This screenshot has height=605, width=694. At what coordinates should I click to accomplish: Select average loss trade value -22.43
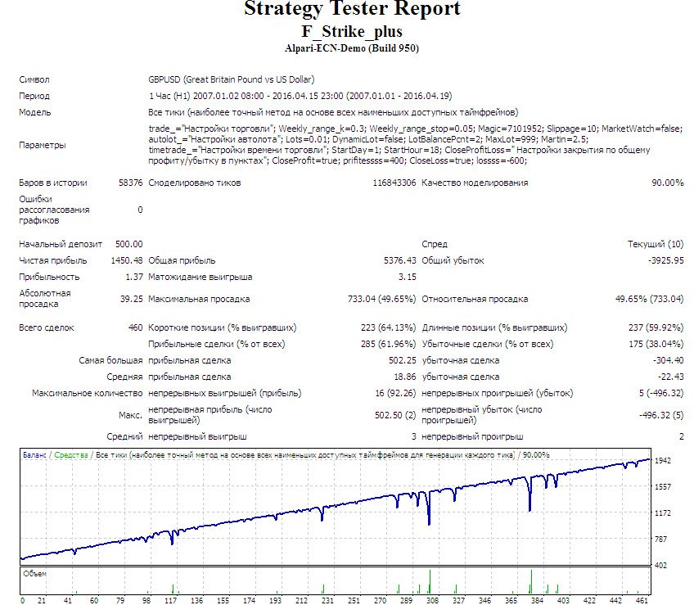tap(670, 377)
